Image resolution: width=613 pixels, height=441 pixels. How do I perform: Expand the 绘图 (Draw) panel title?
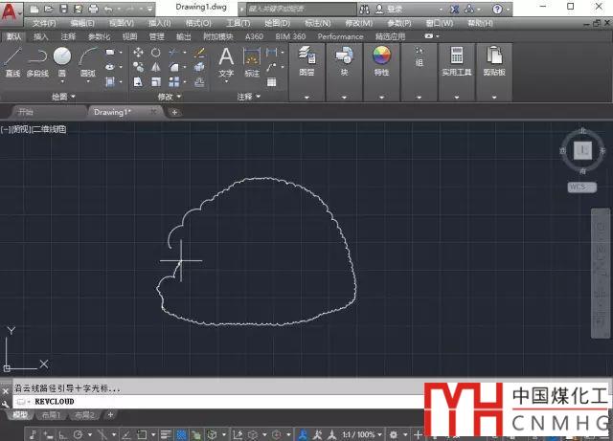(x=63, y=97)
